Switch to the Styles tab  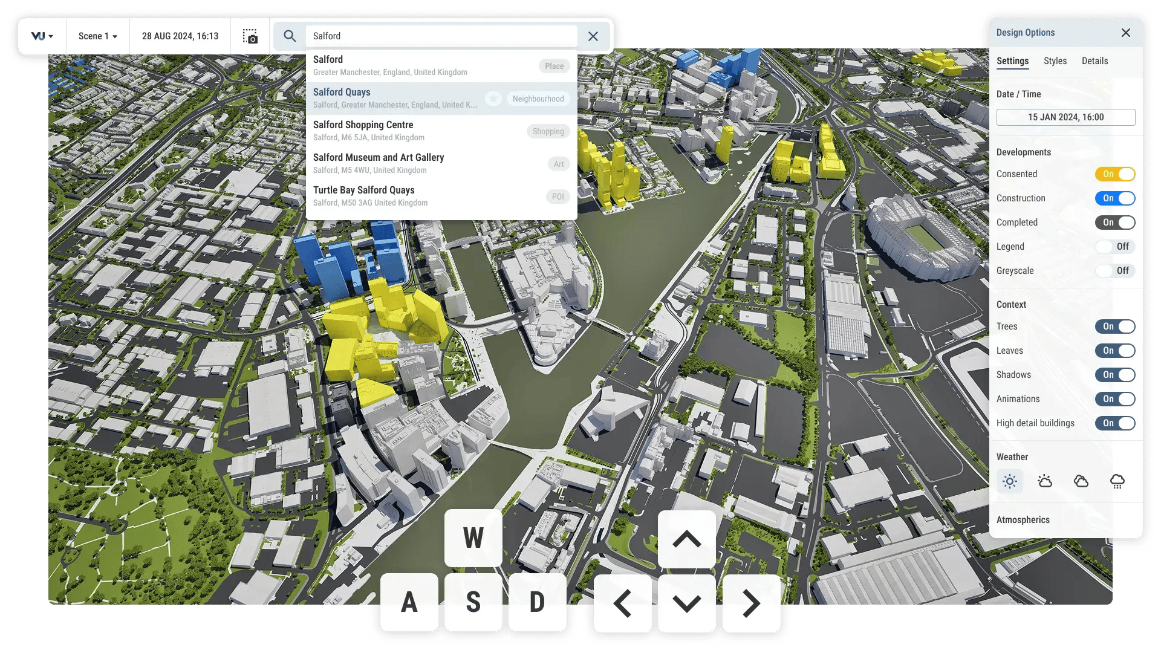click(x=1055, y=61)
